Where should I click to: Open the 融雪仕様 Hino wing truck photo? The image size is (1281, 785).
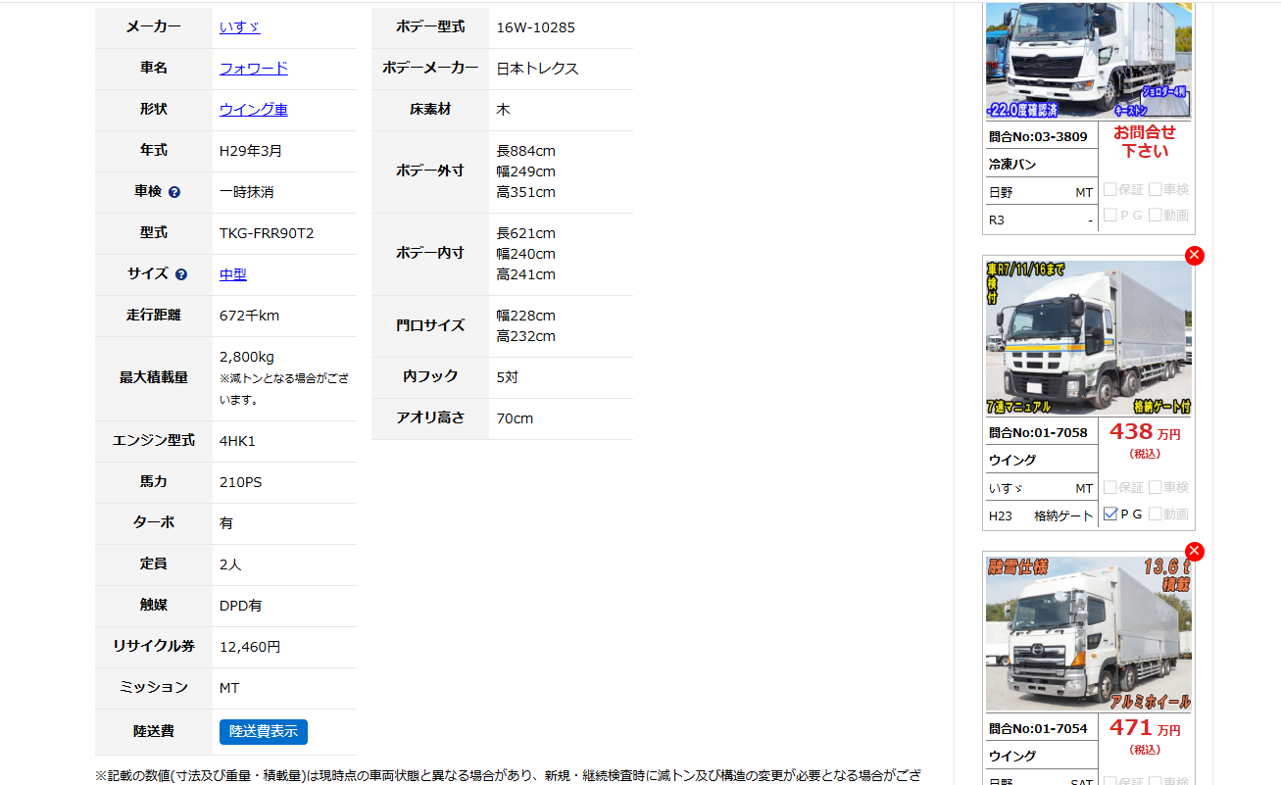pyautogui.click(x=1088, y=633)
